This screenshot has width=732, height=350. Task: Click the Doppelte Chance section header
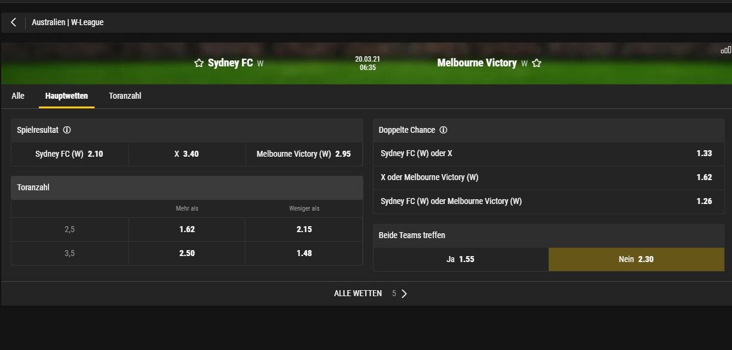point(549,130)
